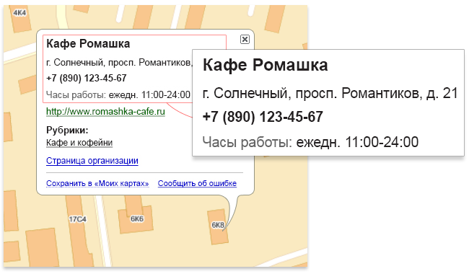Click the enlarged address with д. 21
The width and height of the screenshot is (469, 274).
tap(330, 93)
